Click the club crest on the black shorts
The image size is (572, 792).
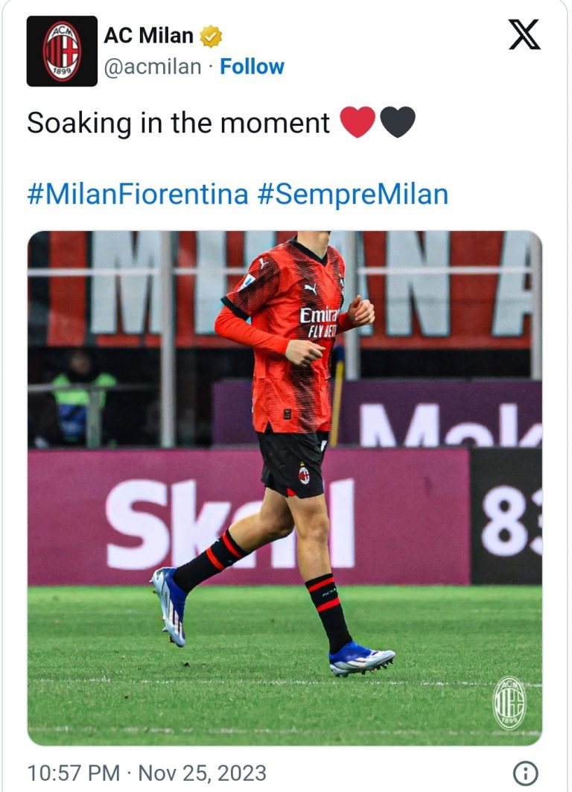click(x=304, y=474)
